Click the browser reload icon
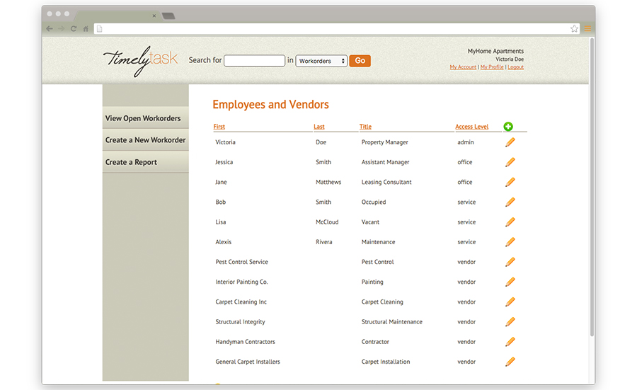 click(74, 29)
